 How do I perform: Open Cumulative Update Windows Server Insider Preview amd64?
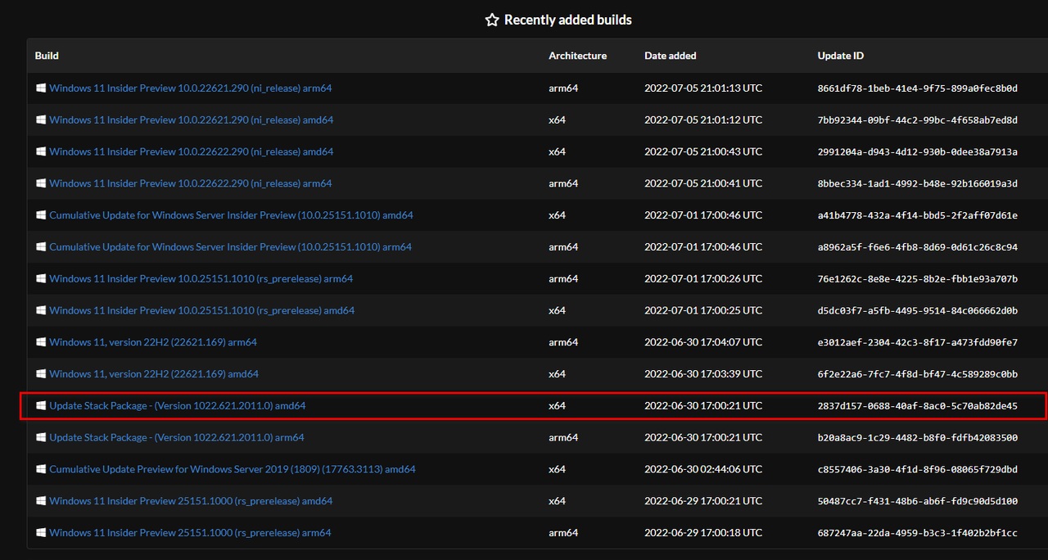[x=231, y=215]
